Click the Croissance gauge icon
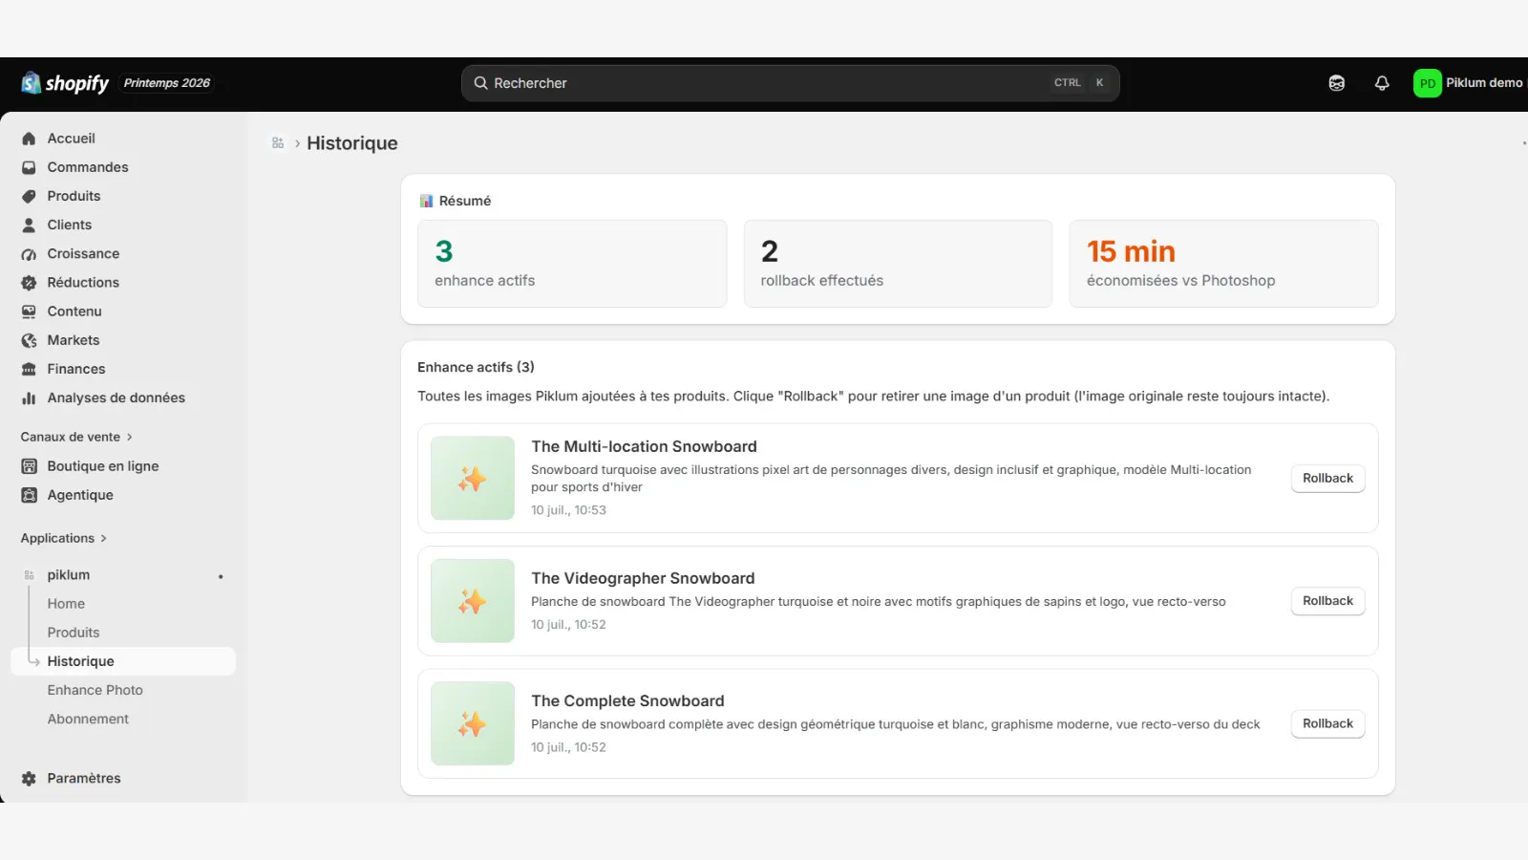The width and height of the screenshot is (1528, 860). (x=29, y=254)
